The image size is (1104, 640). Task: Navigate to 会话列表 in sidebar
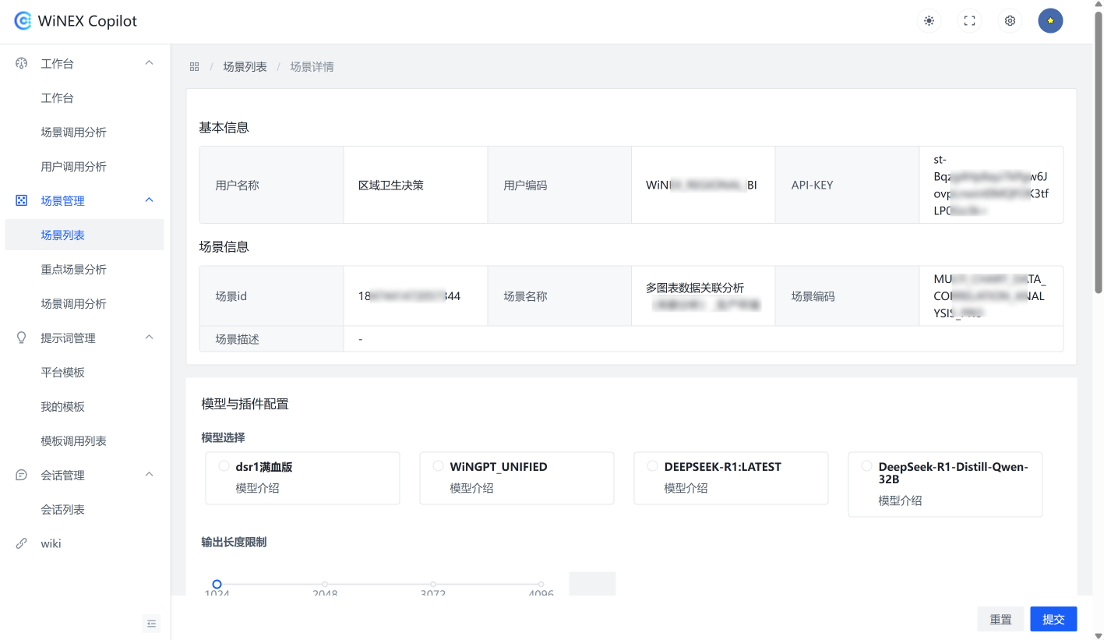click(x=64, y=509)
